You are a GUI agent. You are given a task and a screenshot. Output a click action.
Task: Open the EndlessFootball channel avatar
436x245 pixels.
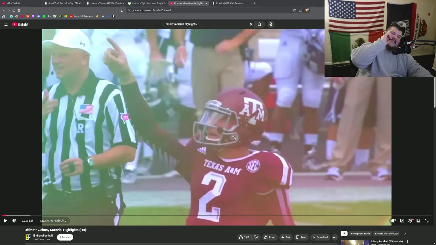point(28,237)
